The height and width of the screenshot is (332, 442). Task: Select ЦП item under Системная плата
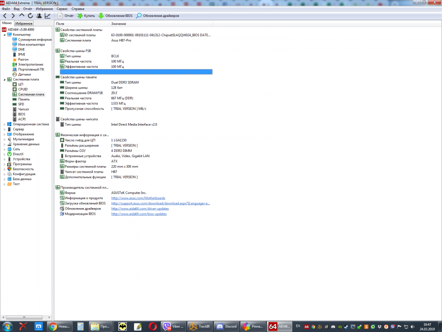point(18,85)
